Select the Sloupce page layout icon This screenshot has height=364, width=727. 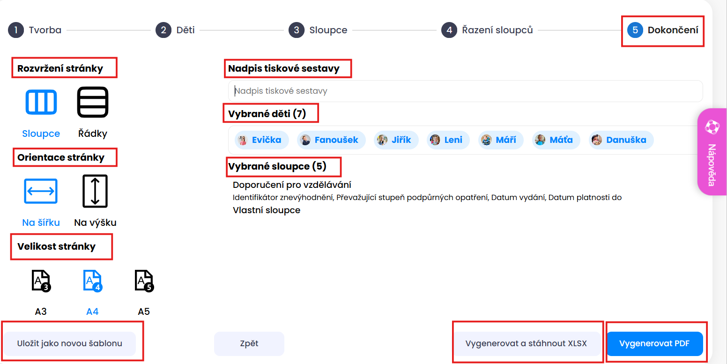tap(41, 102)
